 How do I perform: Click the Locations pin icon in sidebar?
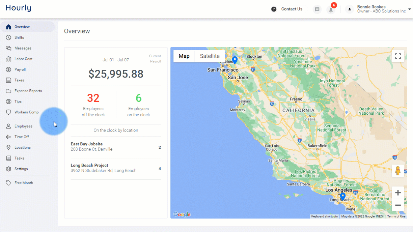[x=8, y=148]
